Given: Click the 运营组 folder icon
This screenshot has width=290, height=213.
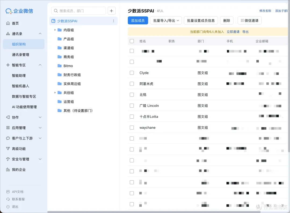Looking at the screenshot, I should click(60, 102).
